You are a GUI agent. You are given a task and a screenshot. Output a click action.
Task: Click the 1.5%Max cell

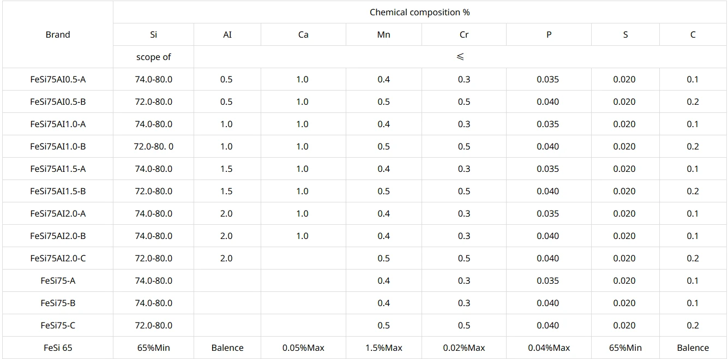click(x=383, y=348)
